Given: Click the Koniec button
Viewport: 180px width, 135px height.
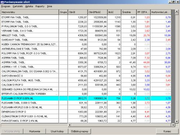Looking at the screenshot, I should click(167, 131).
